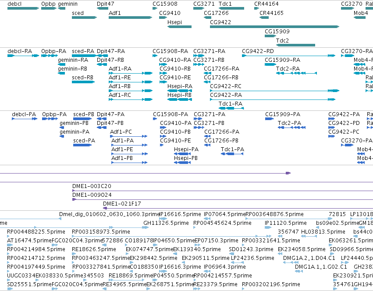Select the CG15909-PA protein label
Viewport: 373px width, 291px height.
tap(283, 114)
